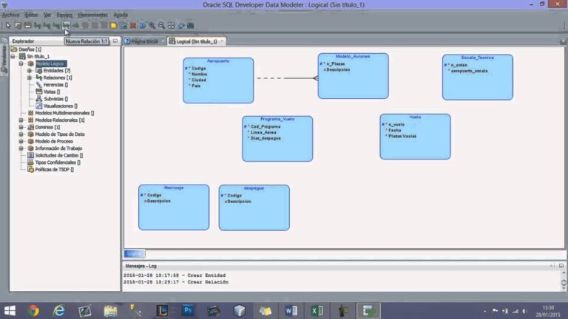The image size is (568, 319).
Task: Select Diseños [1] in the explorer tree
Action: pyautogui.click(x=30, y=49)
